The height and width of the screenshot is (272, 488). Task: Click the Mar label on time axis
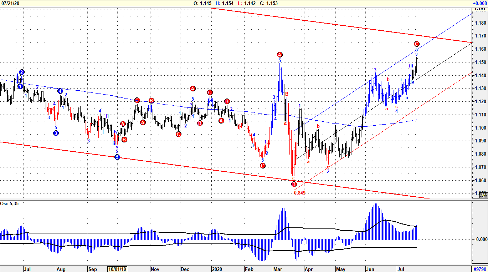(277, 269)
